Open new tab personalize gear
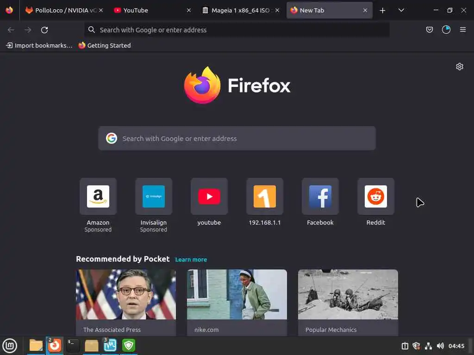474x355 pixels. [x=460, y=67]
